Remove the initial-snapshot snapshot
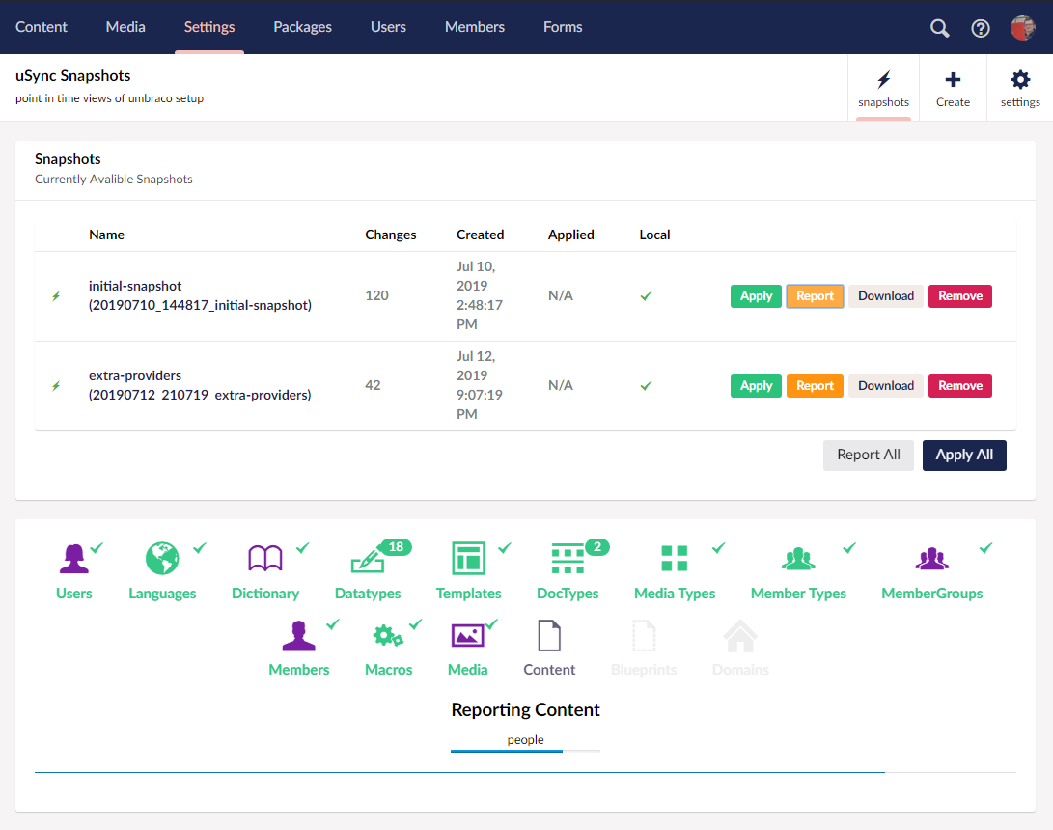 (960, 296)
